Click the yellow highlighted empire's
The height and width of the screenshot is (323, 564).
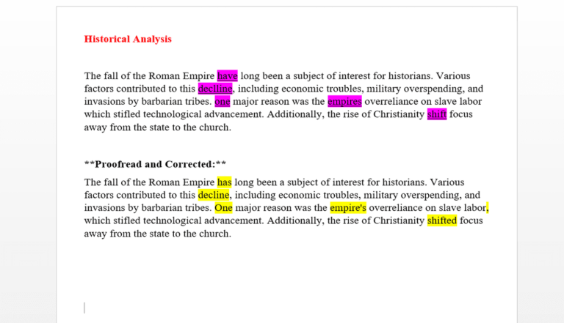348,208
